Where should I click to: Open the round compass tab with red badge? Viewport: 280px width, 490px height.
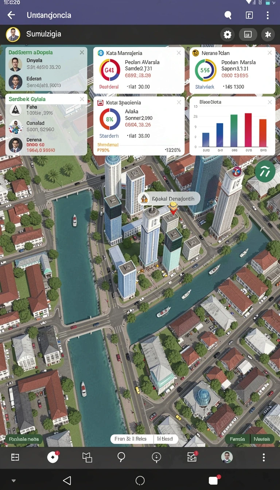tap(53, 457)
